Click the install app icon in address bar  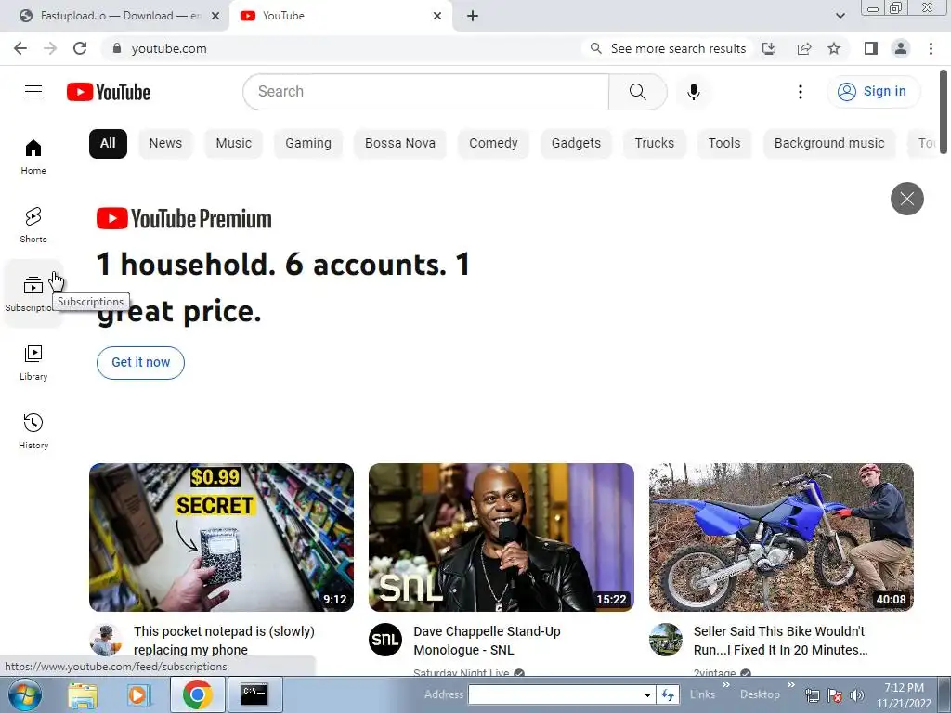(769, 48)
